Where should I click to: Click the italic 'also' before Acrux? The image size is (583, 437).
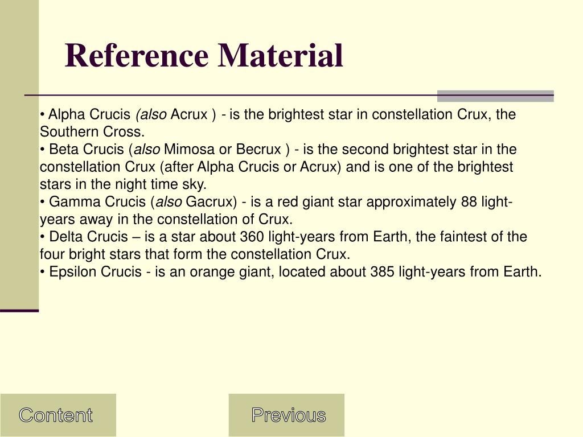151,114
